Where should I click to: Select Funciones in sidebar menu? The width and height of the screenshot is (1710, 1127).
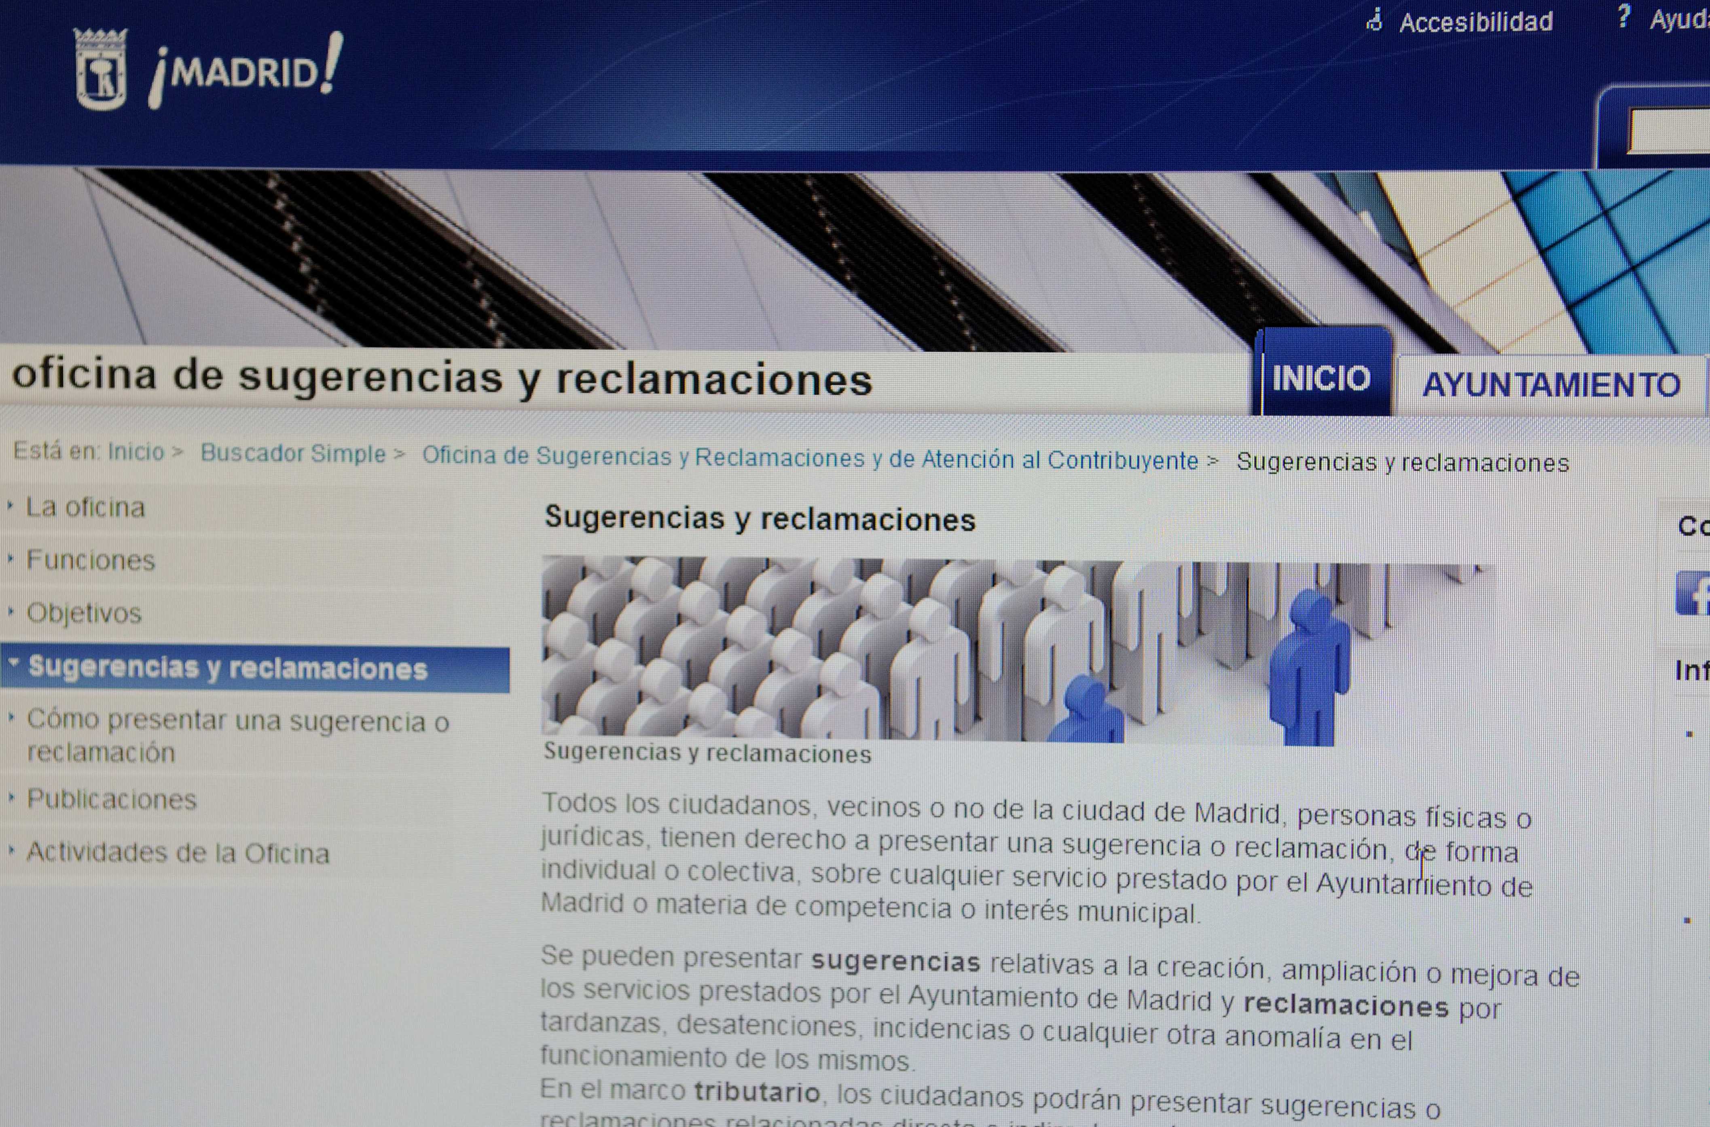click(91, 560)
